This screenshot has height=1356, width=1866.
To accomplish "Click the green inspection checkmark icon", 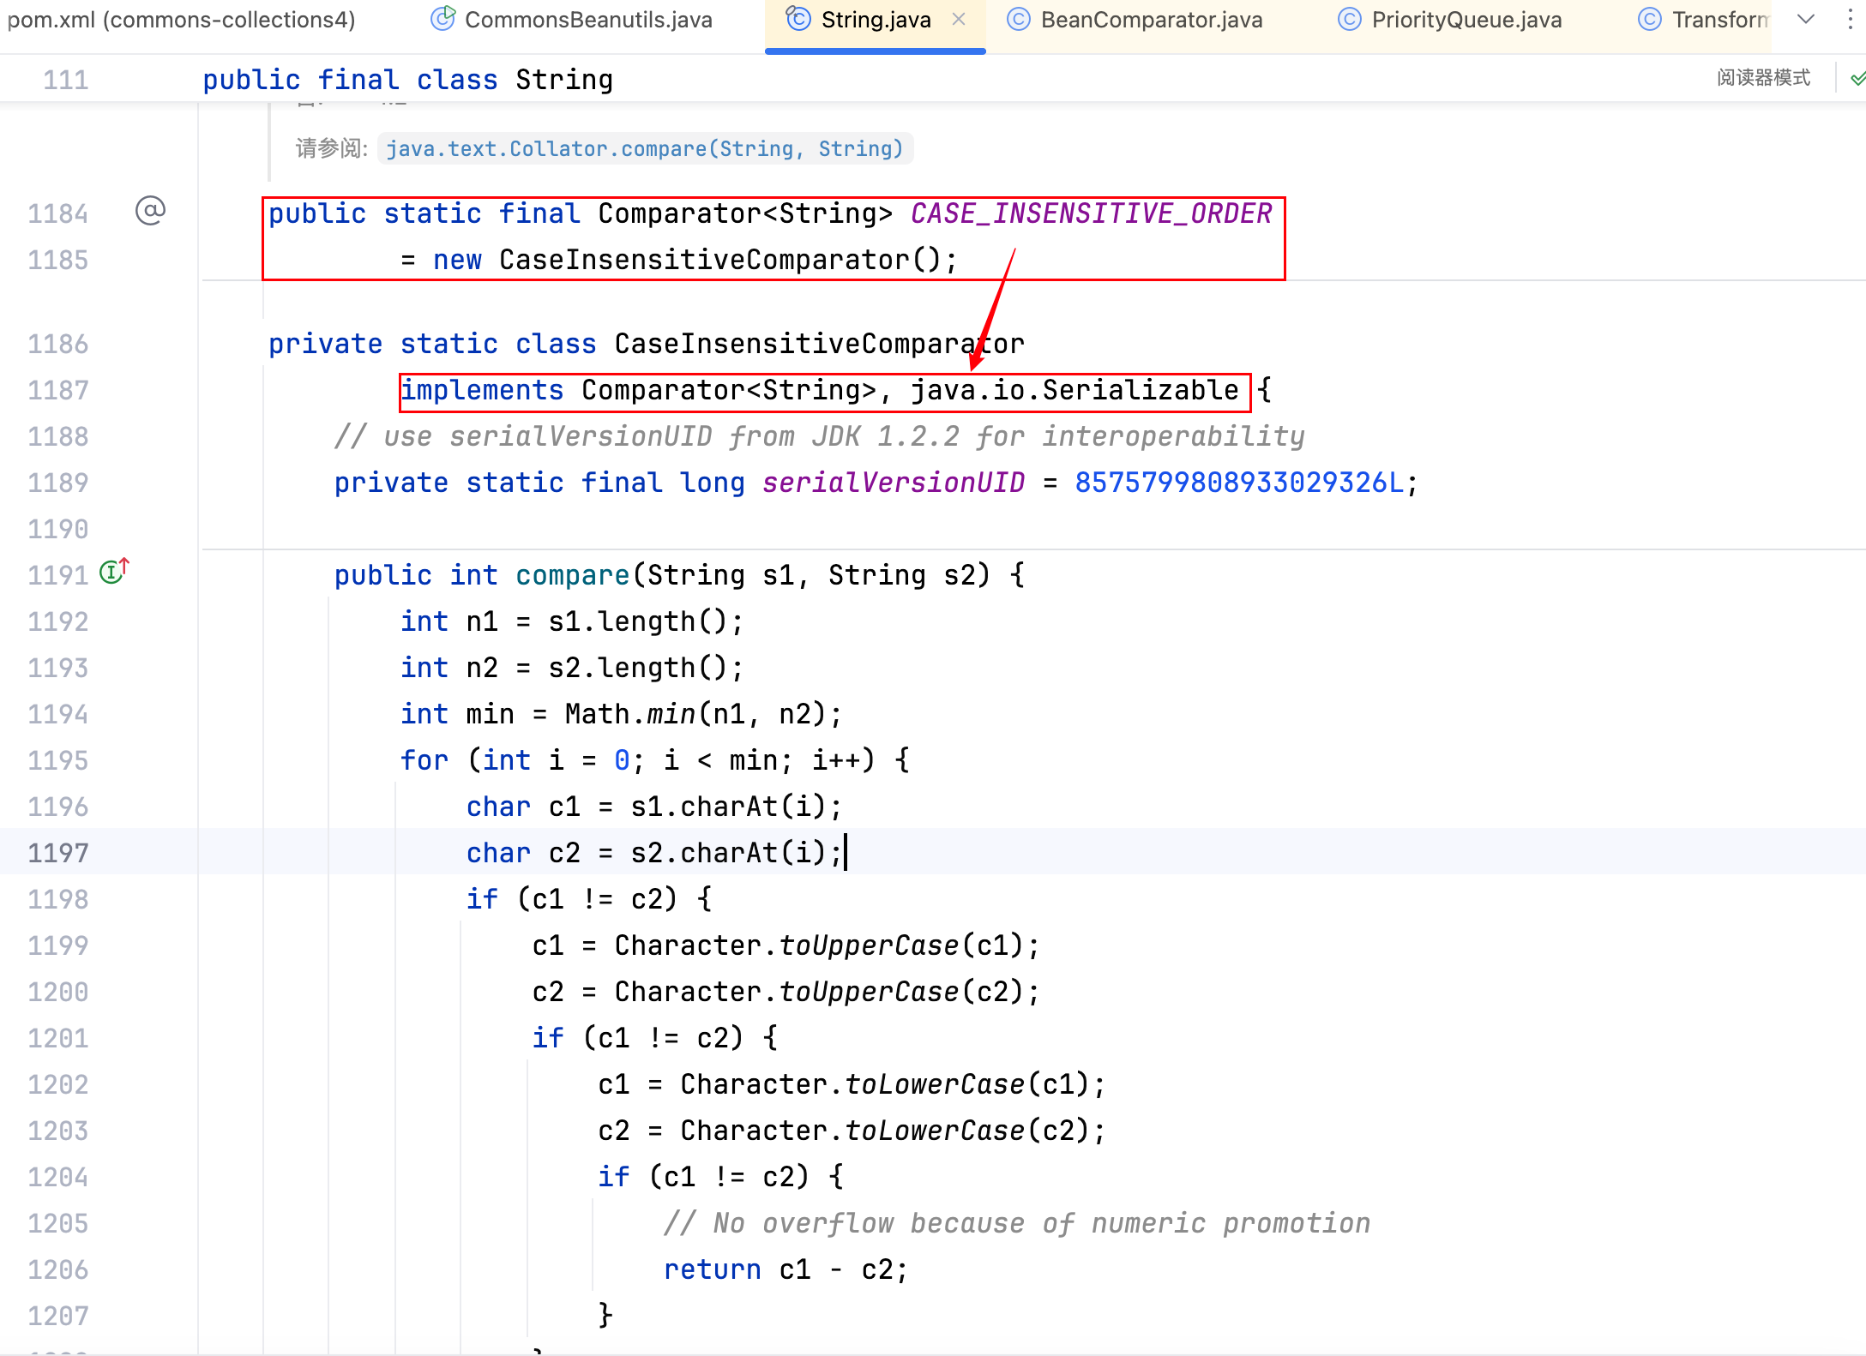I will (x=1857, y=79).
